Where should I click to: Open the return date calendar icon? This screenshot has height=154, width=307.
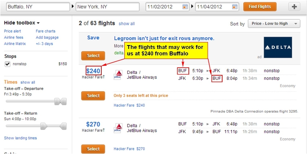point(234,7)
